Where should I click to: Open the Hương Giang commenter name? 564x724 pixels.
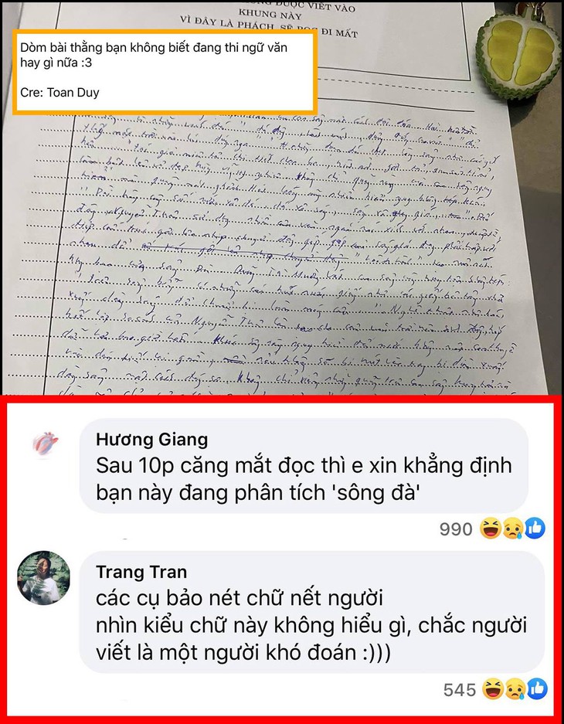152,439
